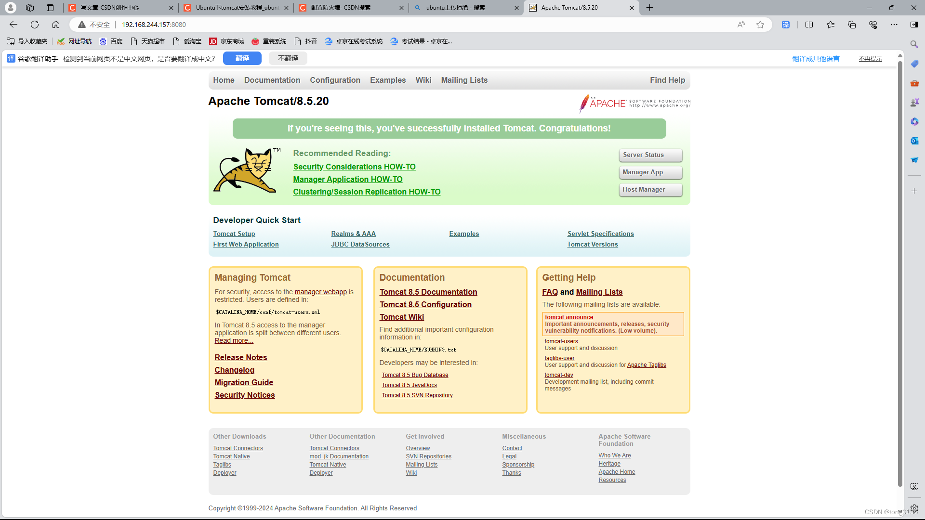The image size is (925, 520).
Task: Open the Examples nav item
Action: 388,80
